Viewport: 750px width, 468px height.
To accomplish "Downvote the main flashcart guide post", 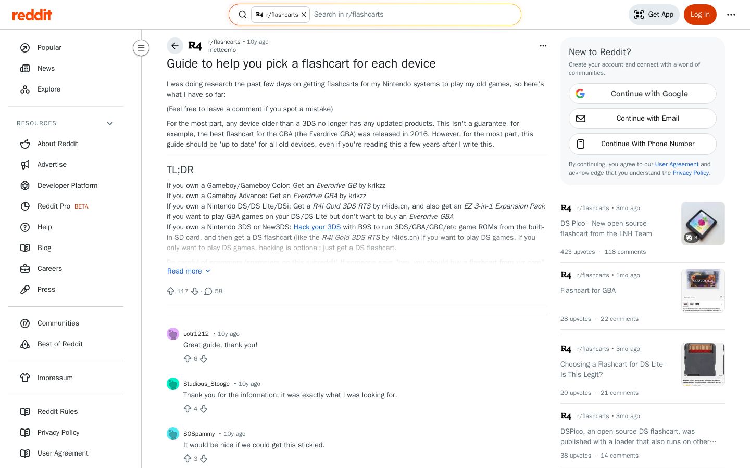I will [x=195, y=291].
